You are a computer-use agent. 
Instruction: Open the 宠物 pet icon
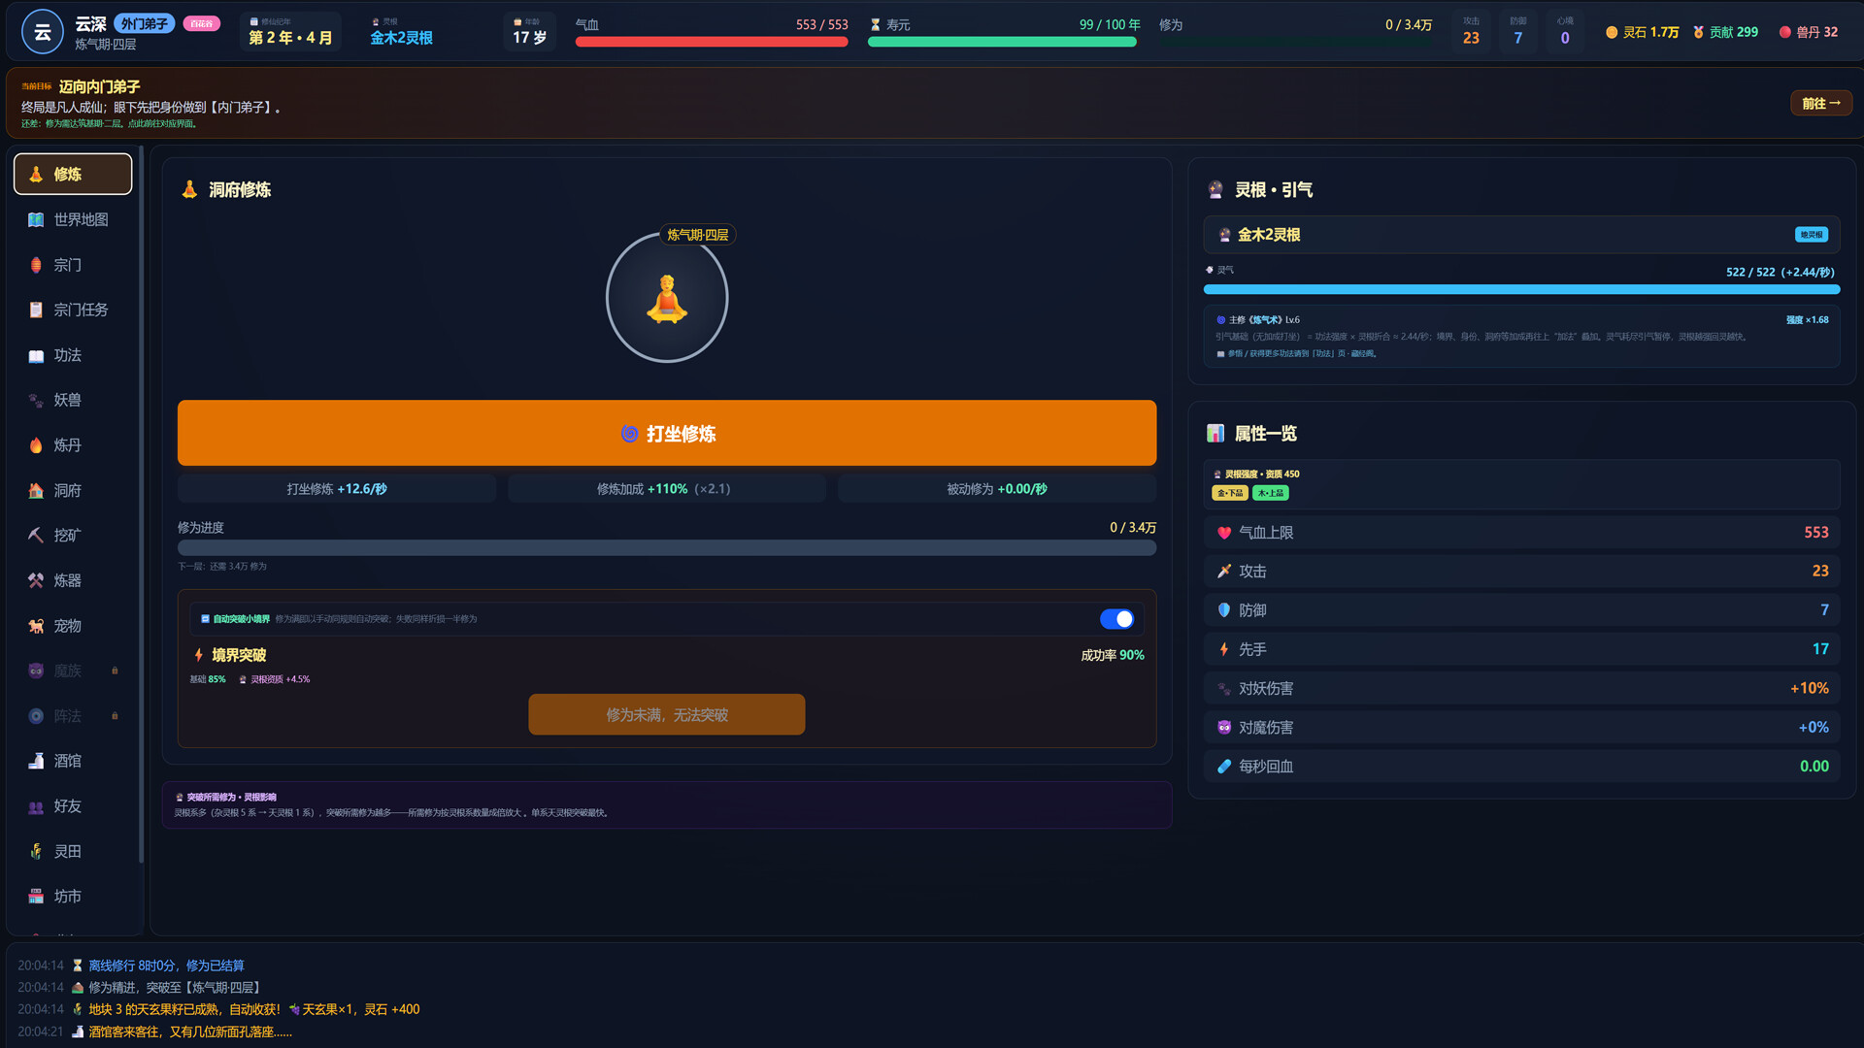click(36, 626)
